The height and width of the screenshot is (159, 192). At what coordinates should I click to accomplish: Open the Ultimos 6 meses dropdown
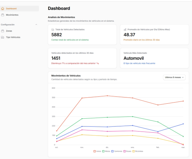pyautogui.click(x=174, y=77)
